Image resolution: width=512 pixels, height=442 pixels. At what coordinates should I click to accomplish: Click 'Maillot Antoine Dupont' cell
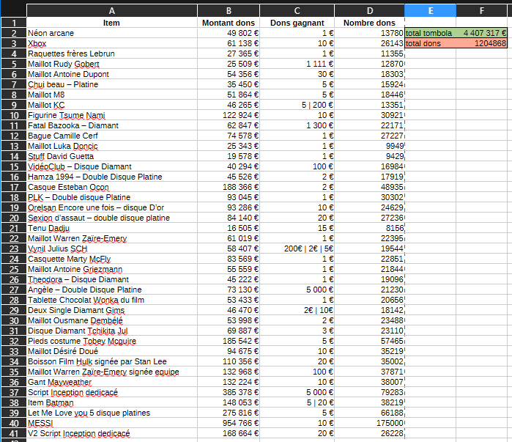coord(111,74)
